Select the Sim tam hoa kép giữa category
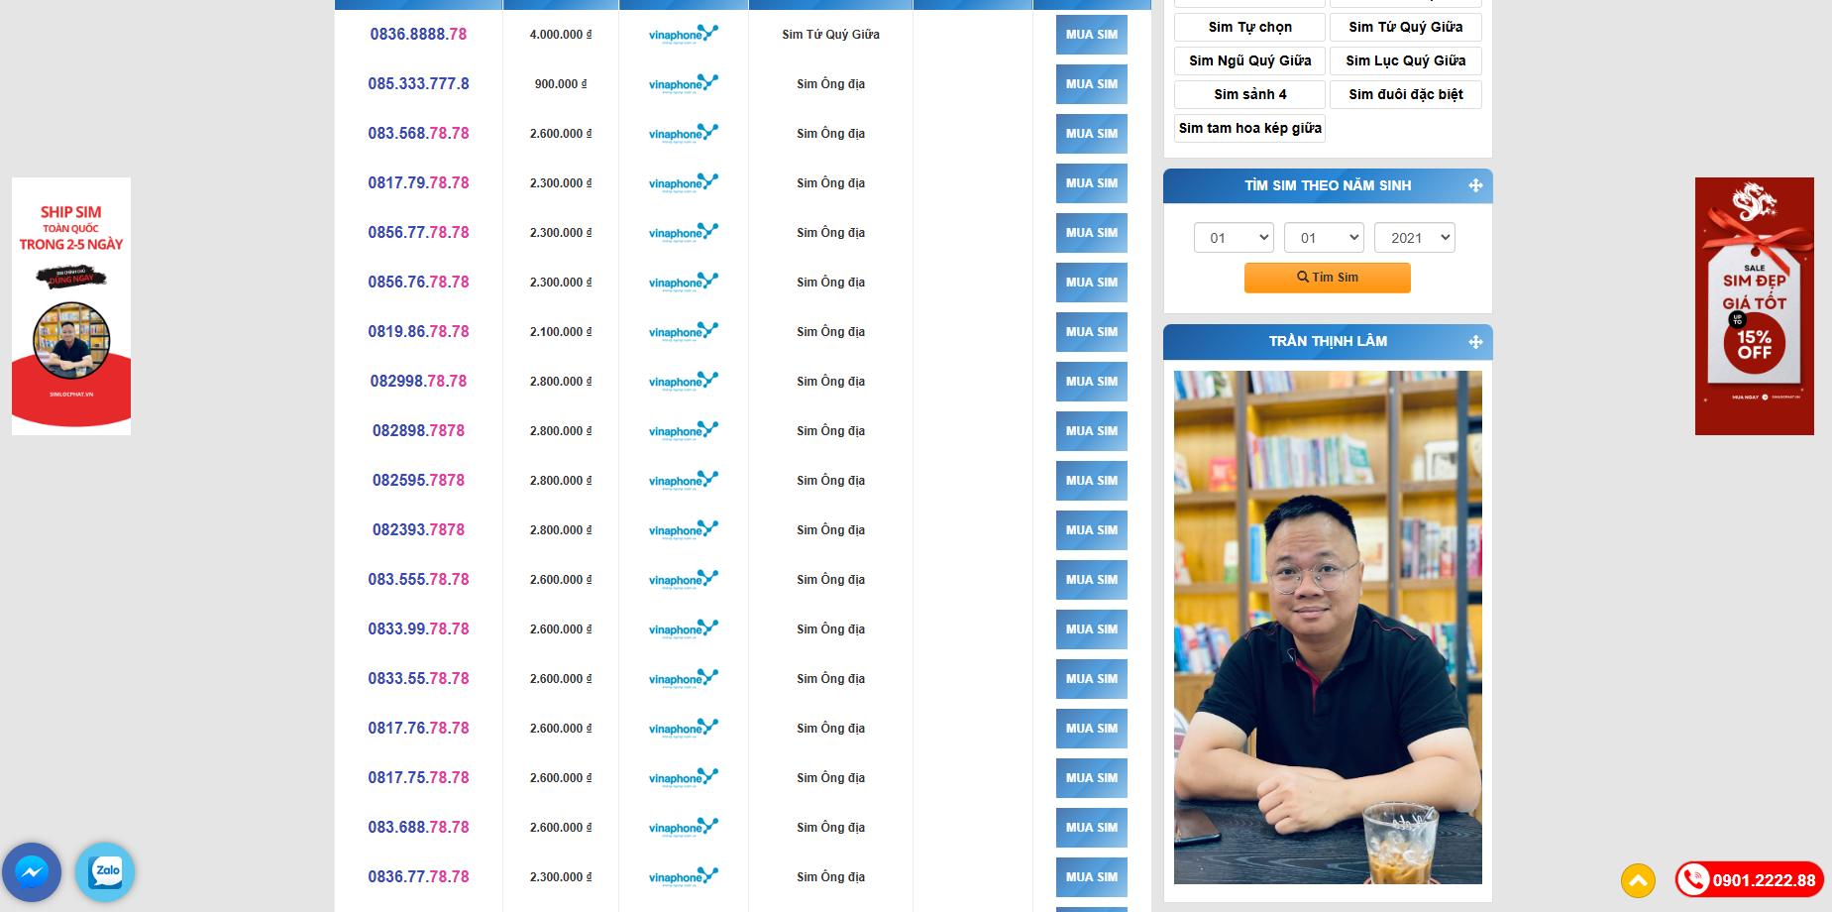Viewport: 1832px width, 912px height. (1249, 128)
